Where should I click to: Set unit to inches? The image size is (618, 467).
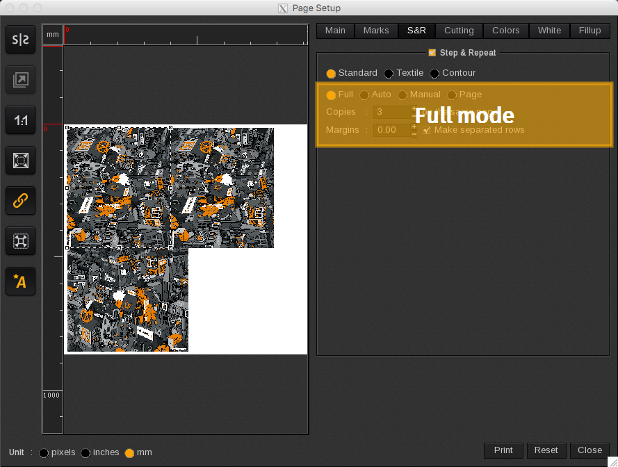pyautogui.click(x=86, y=453)
